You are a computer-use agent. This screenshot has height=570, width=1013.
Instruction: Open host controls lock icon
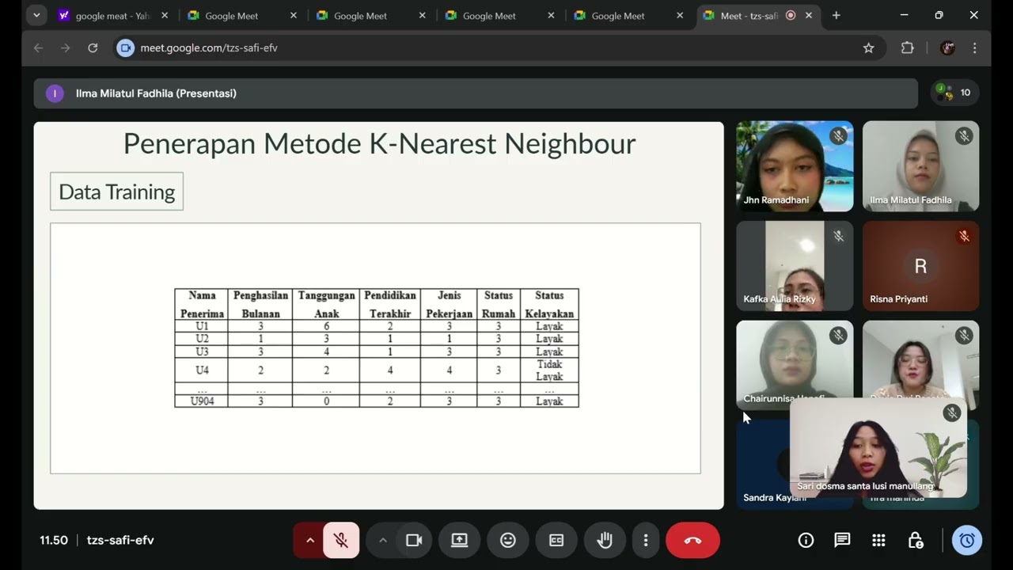(x=916, y=540)
